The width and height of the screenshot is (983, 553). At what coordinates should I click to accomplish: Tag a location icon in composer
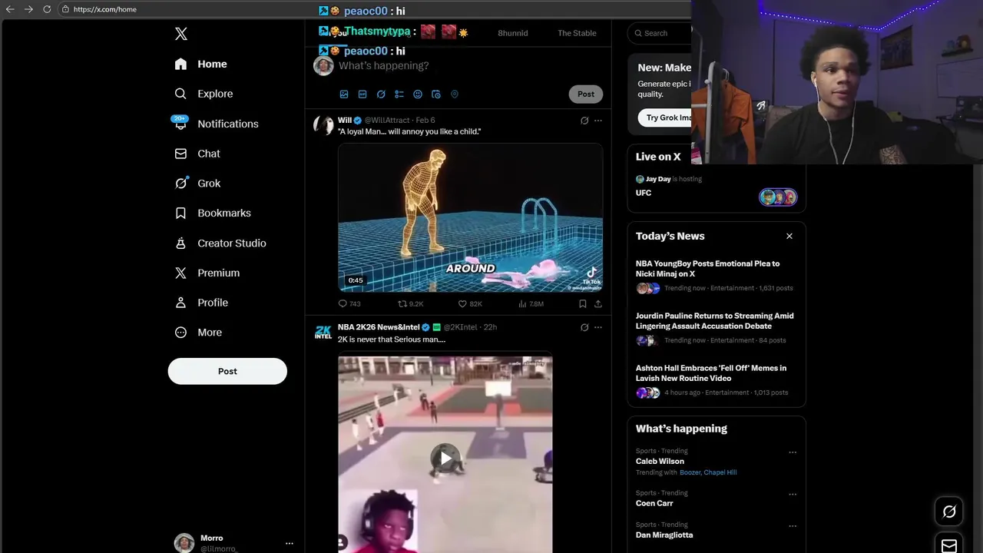[x=455, y=94]
